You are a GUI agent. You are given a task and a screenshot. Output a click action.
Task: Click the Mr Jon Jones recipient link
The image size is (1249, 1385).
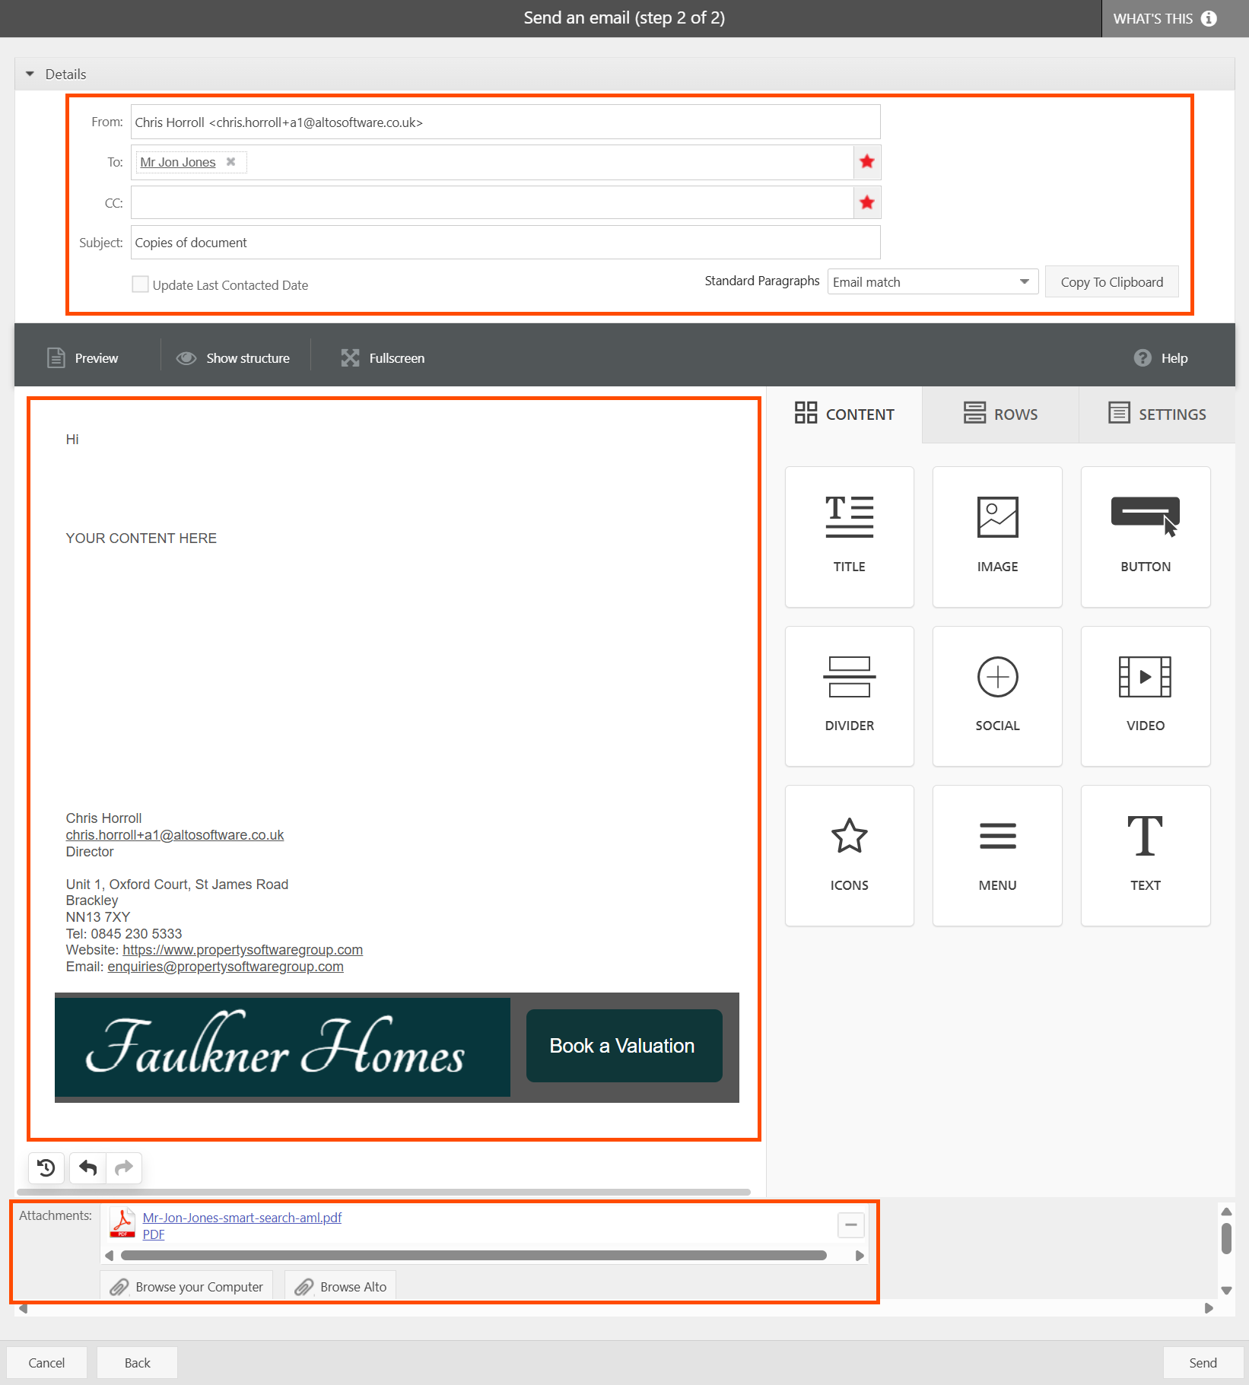[178, 162]
